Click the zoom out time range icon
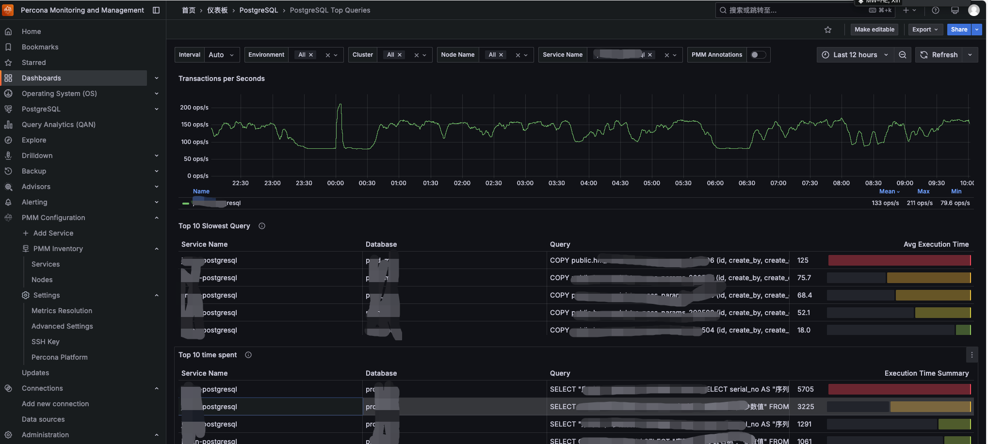 902,55
